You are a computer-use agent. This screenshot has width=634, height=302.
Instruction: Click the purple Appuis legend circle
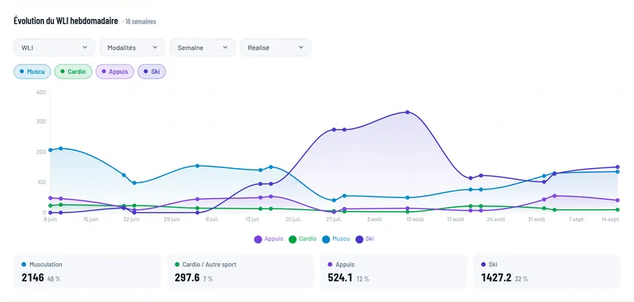258,239
